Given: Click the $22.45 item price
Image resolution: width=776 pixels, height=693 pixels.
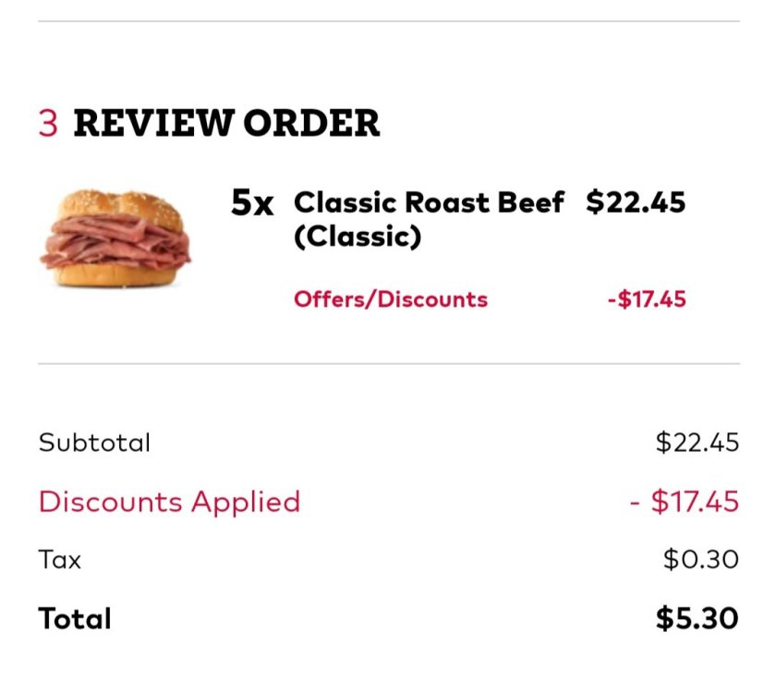Looking at the screenshot, I should [636, 202].
